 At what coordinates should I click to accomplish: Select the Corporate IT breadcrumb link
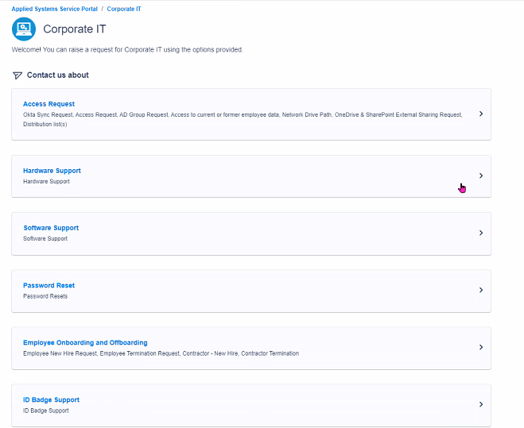124,9
